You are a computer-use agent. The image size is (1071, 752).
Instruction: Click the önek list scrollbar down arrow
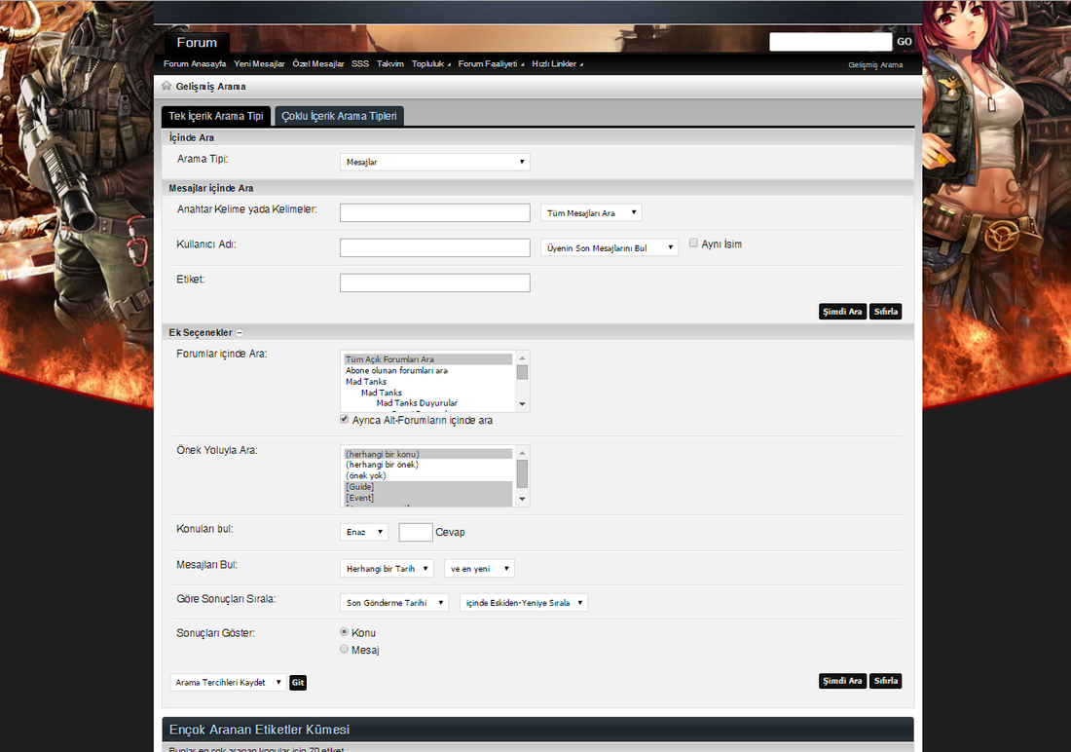(523, 499)
